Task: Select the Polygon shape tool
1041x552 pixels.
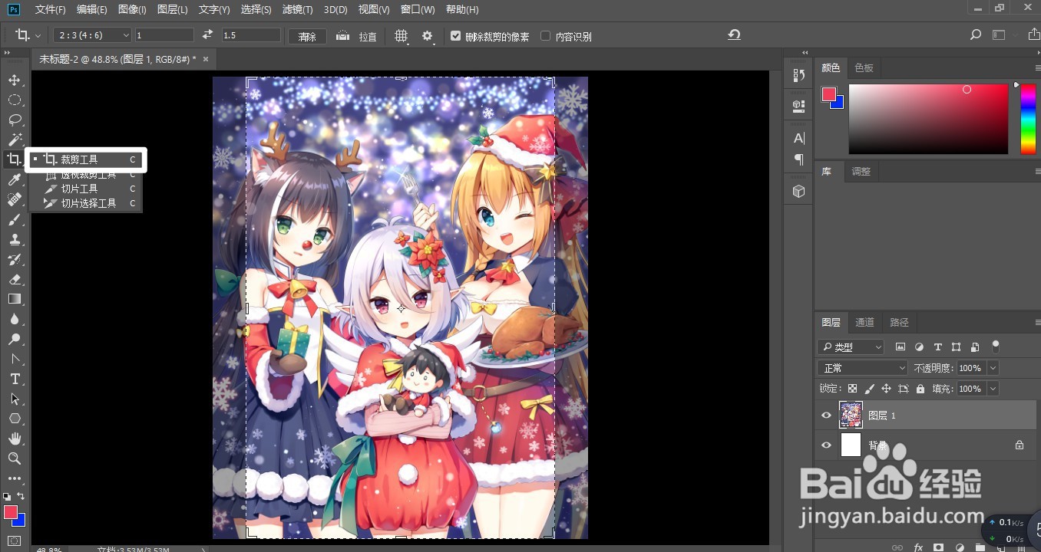Action: pos(14,419)
